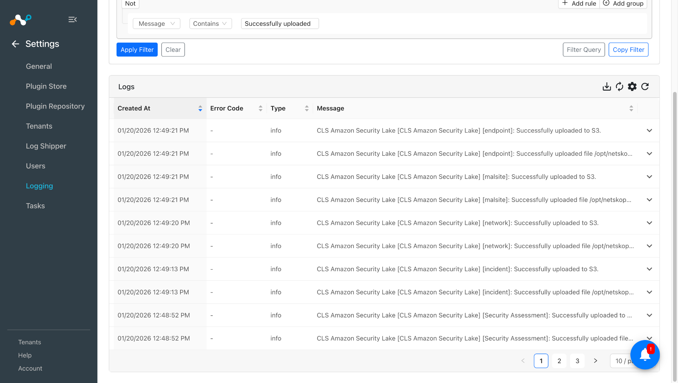Click the filter value input field
Viewport: 678px width, 383px height.
280,23
